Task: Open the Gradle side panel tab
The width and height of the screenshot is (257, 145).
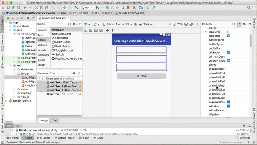Action: [254, 23]
